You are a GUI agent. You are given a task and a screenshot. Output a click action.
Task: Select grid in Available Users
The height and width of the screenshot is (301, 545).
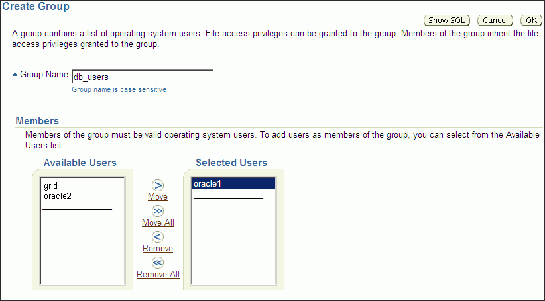[50, 187]
